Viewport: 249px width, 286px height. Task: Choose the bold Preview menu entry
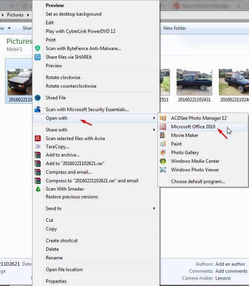coord(55,5)
